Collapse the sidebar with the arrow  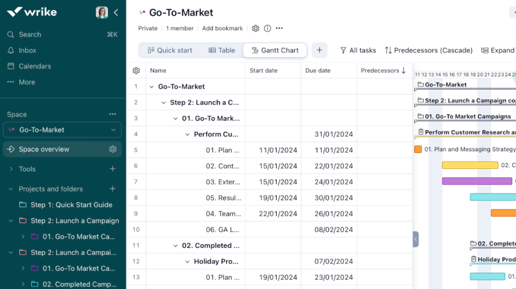(116, 13)
